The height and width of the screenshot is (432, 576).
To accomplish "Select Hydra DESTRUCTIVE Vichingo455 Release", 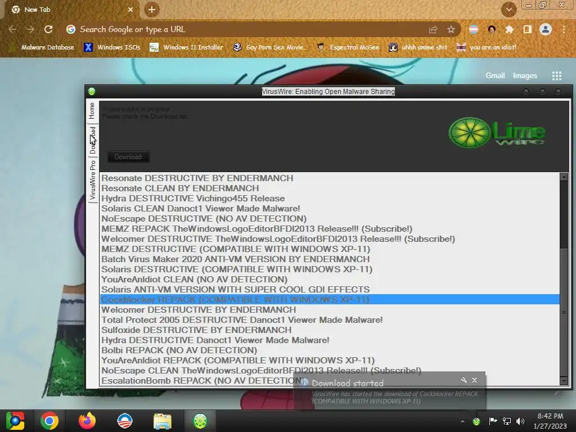I will [330, 199].
